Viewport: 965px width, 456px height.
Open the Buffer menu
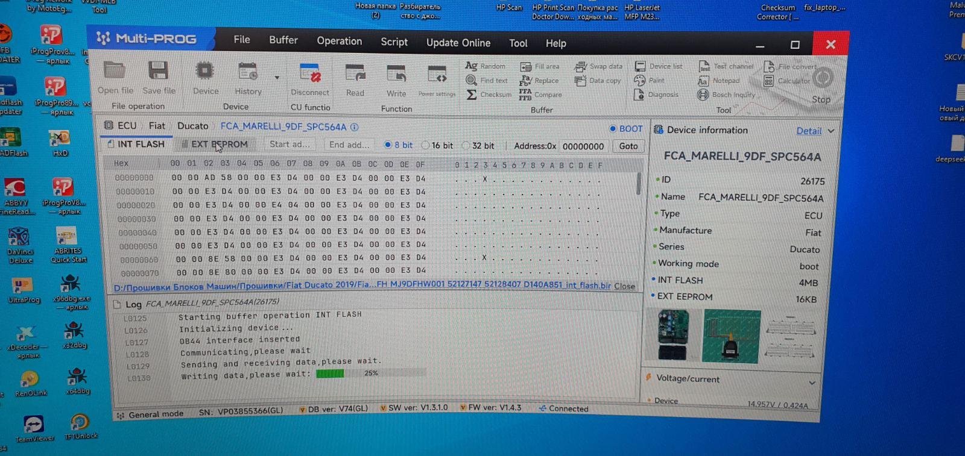[283, 40]
